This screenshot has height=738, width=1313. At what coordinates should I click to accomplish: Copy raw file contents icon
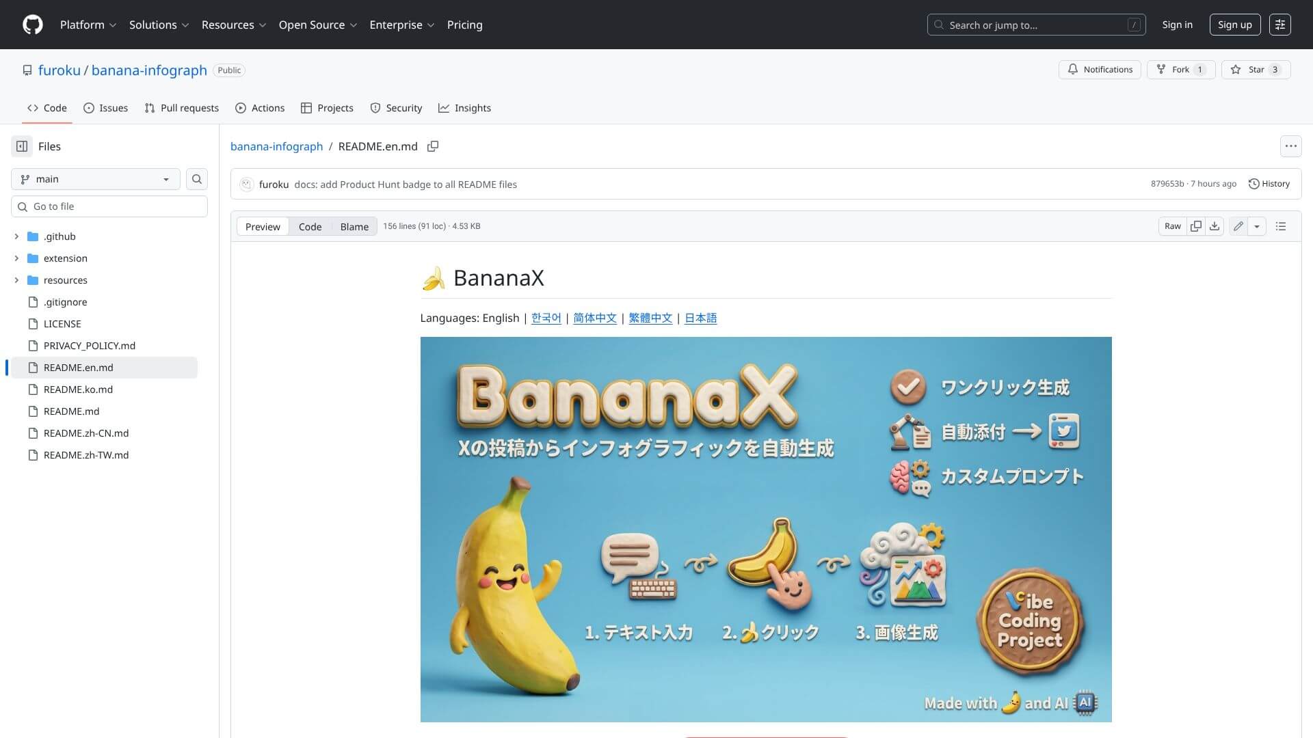click(x=1195, y=225)
